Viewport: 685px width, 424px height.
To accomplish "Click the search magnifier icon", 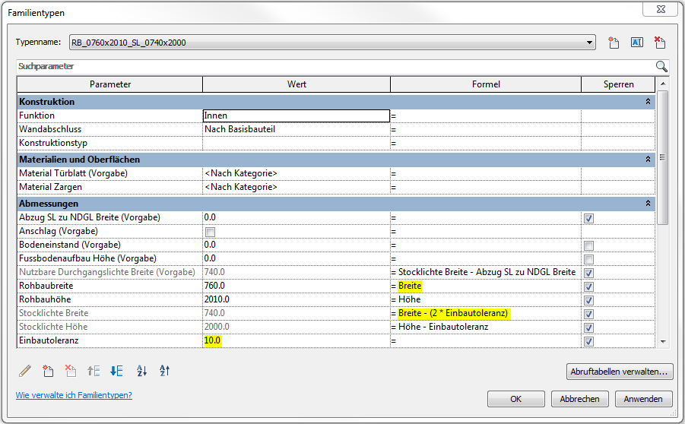I will pyautogui.click(x=661, y=67).
